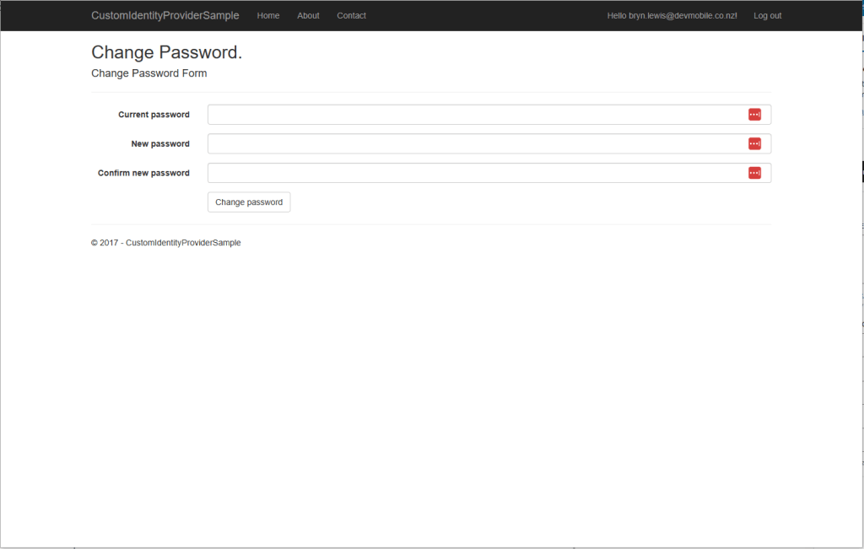Click autofill icon in Confirm new password field

[x=754, y=173]
